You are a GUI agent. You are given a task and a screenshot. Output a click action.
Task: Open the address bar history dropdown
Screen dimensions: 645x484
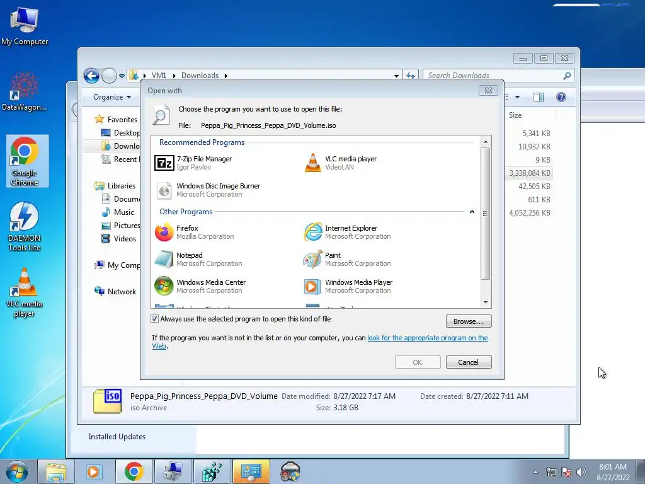[x=396, y=76]
